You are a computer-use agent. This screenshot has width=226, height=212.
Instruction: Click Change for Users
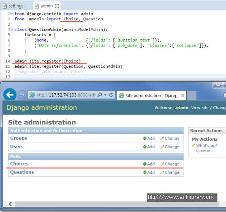pos(170,147)
